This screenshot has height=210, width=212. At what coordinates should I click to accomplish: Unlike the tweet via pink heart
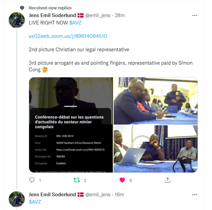pyautogui.click(x=122, y=180)
